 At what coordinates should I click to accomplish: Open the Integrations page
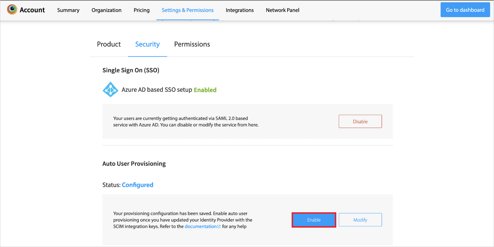(240, 10)
